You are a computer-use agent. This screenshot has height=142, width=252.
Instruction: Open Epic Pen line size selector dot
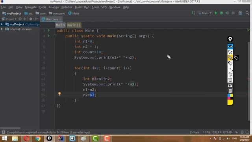point(230,69)
